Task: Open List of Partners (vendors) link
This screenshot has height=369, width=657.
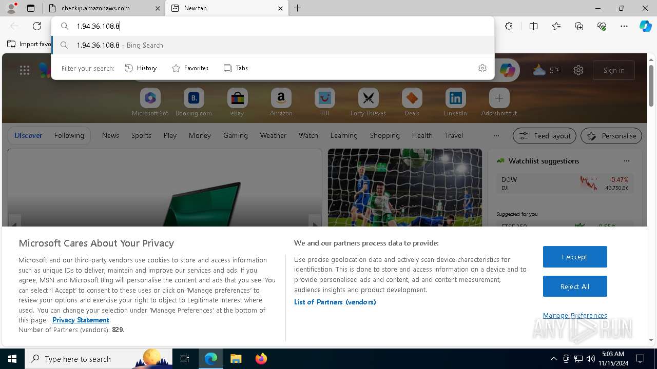Action: click(x=335, y=302)
